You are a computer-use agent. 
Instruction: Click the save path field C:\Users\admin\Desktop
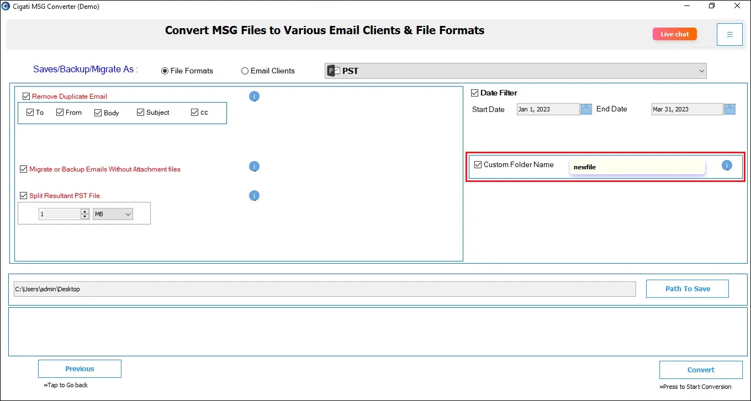325,289
